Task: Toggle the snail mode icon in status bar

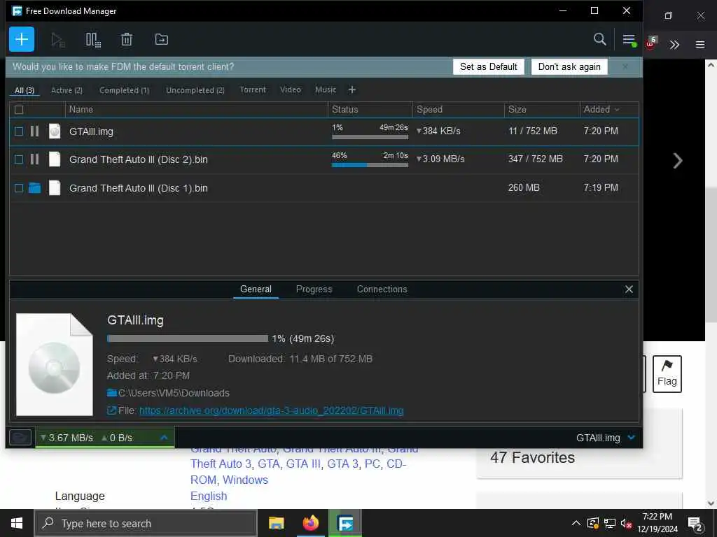Action: 20,438
